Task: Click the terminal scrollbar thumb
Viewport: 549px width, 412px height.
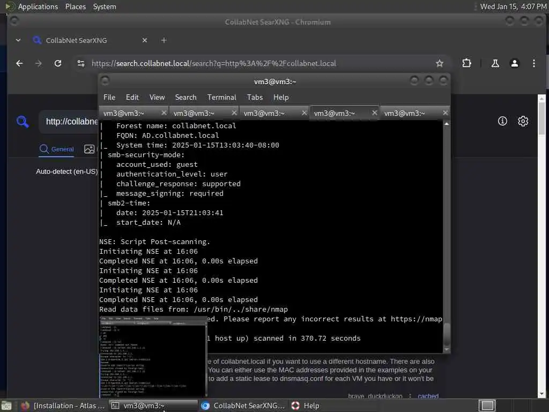Action: (x=447, y=334)
